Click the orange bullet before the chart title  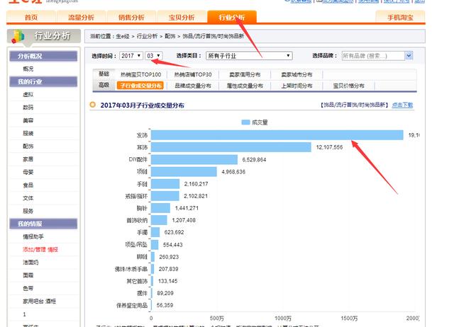tap(93, 105)
